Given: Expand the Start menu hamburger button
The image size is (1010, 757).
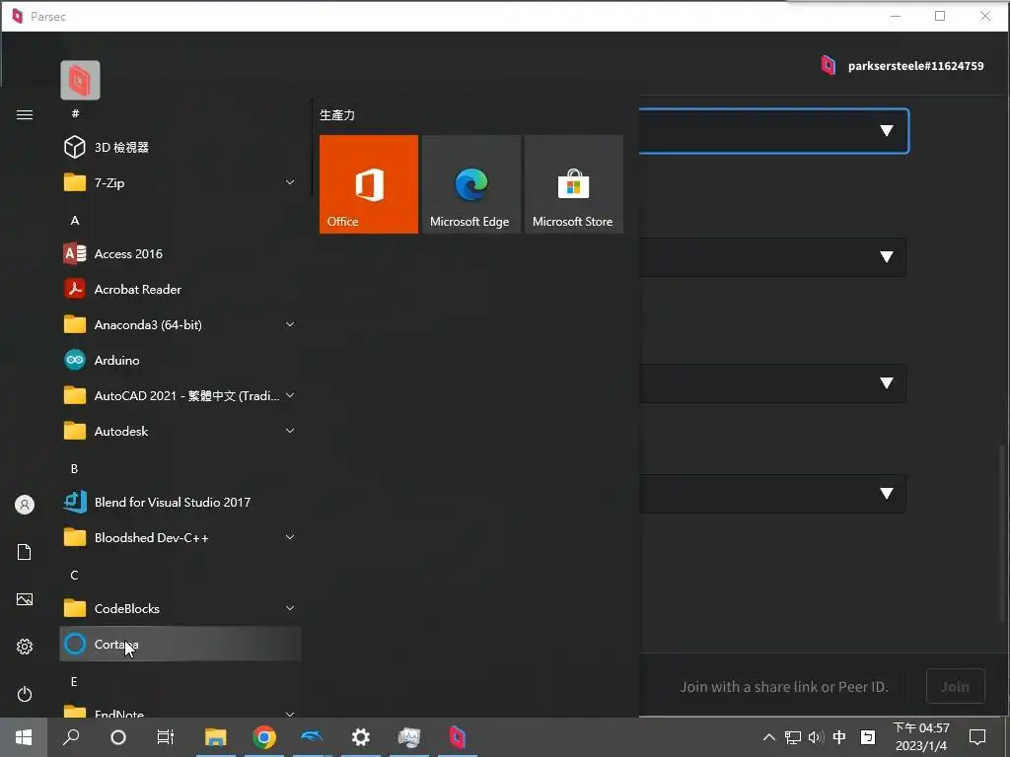Looking at the screenshot, I should tap(25, 114).
